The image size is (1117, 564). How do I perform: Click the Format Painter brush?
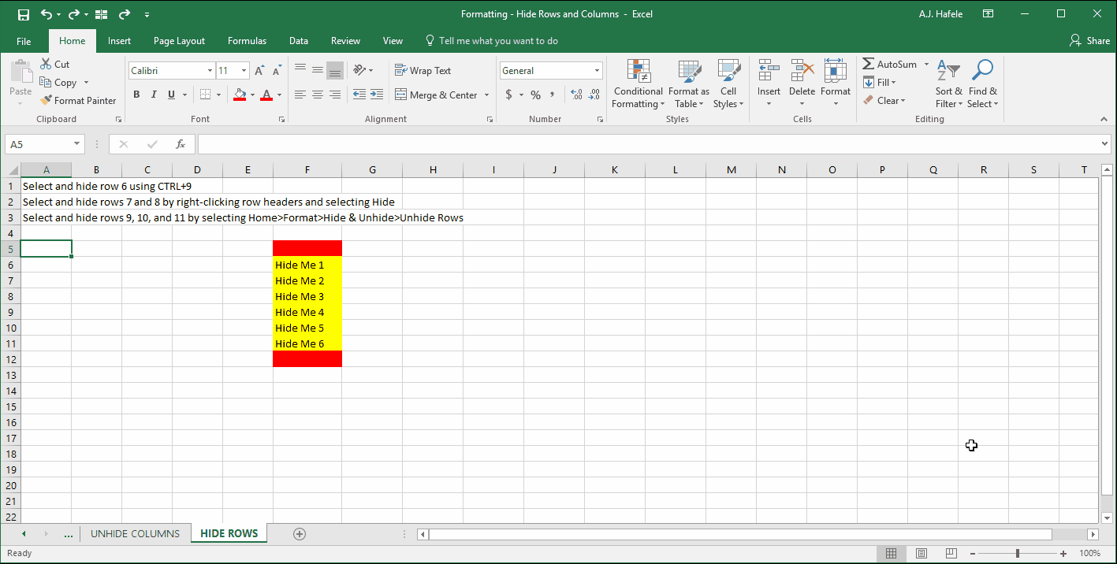pyautogui.click(x=47, y=100)
